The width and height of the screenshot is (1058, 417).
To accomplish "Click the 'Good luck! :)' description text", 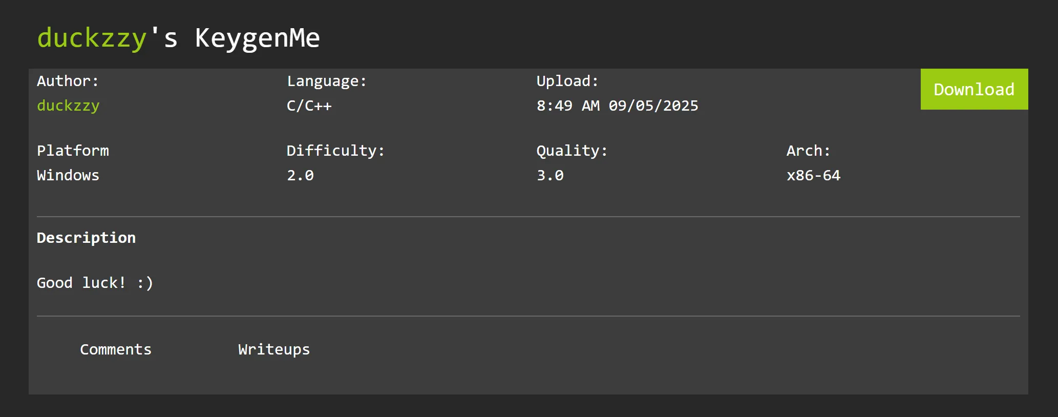I will 95,283.
